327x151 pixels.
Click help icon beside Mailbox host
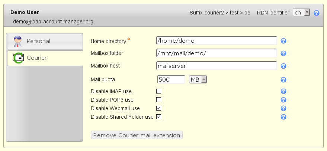pyautogui.click(x=283, y=66)
